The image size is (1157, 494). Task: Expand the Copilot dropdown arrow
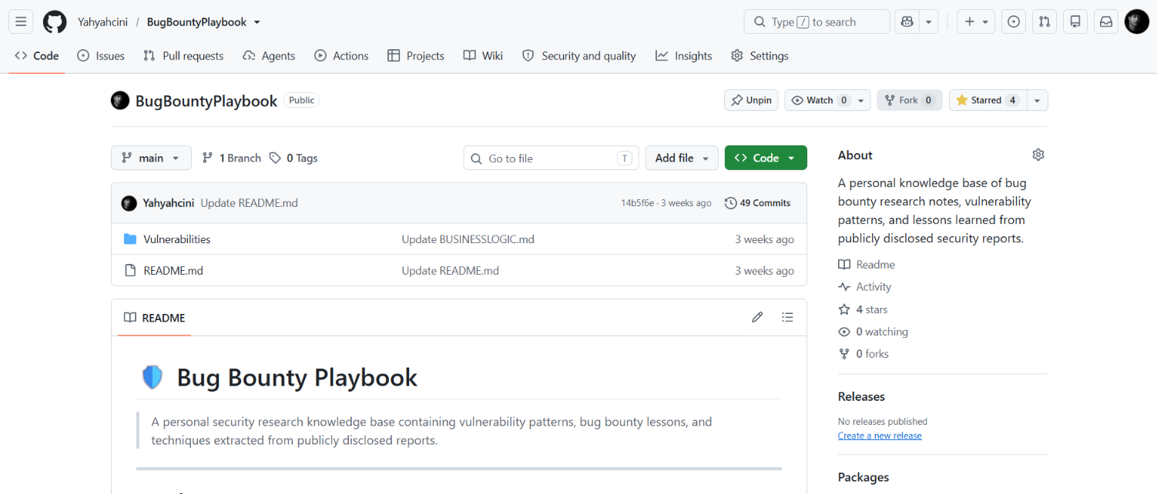pyautogui.click(x=930, y=22)
